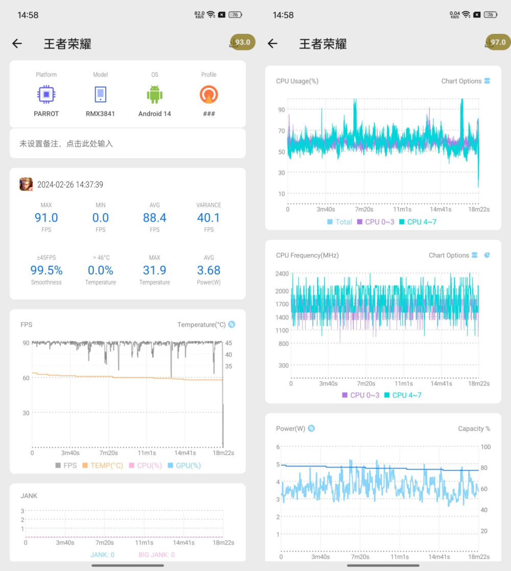Viewport: 511px width, 571px height.
Task: Tap the pie chart icon on CPU Frequency
Action: coord(487,255)
